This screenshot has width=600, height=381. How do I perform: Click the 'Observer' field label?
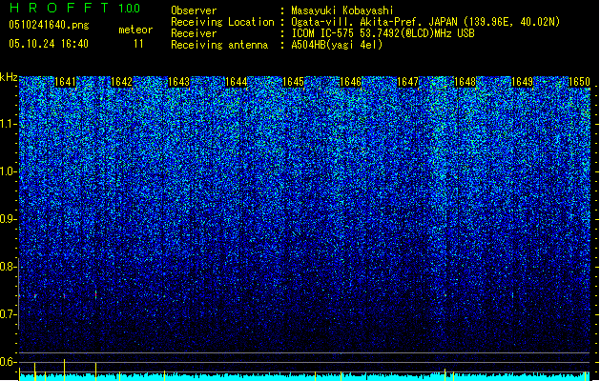[x=194, y=10]
